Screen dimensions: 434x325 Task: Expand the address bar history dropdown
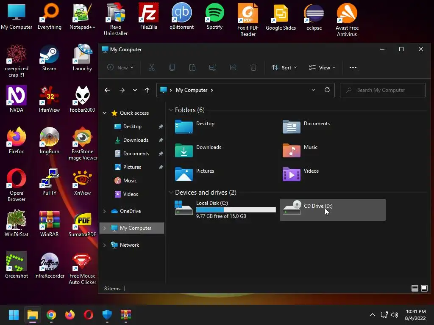point(313,90)
